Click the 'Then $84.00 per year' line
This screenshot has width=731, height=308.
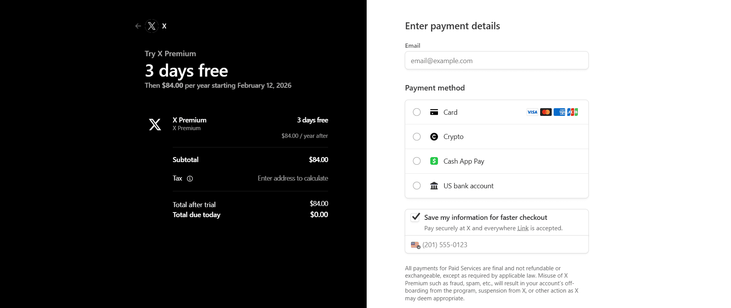pyautogui.click(x=218, y=85)
